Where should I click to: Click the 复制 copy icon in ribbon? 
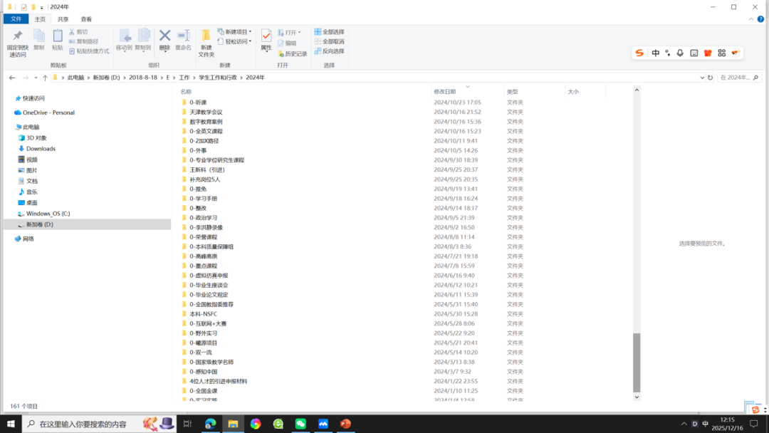click(x=38, y=36)
